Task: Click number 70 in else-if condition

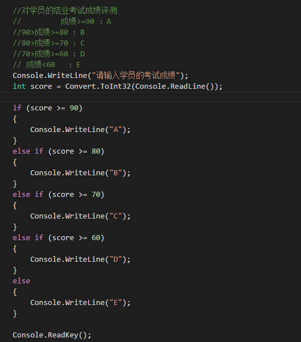Action: pos(96,195)
